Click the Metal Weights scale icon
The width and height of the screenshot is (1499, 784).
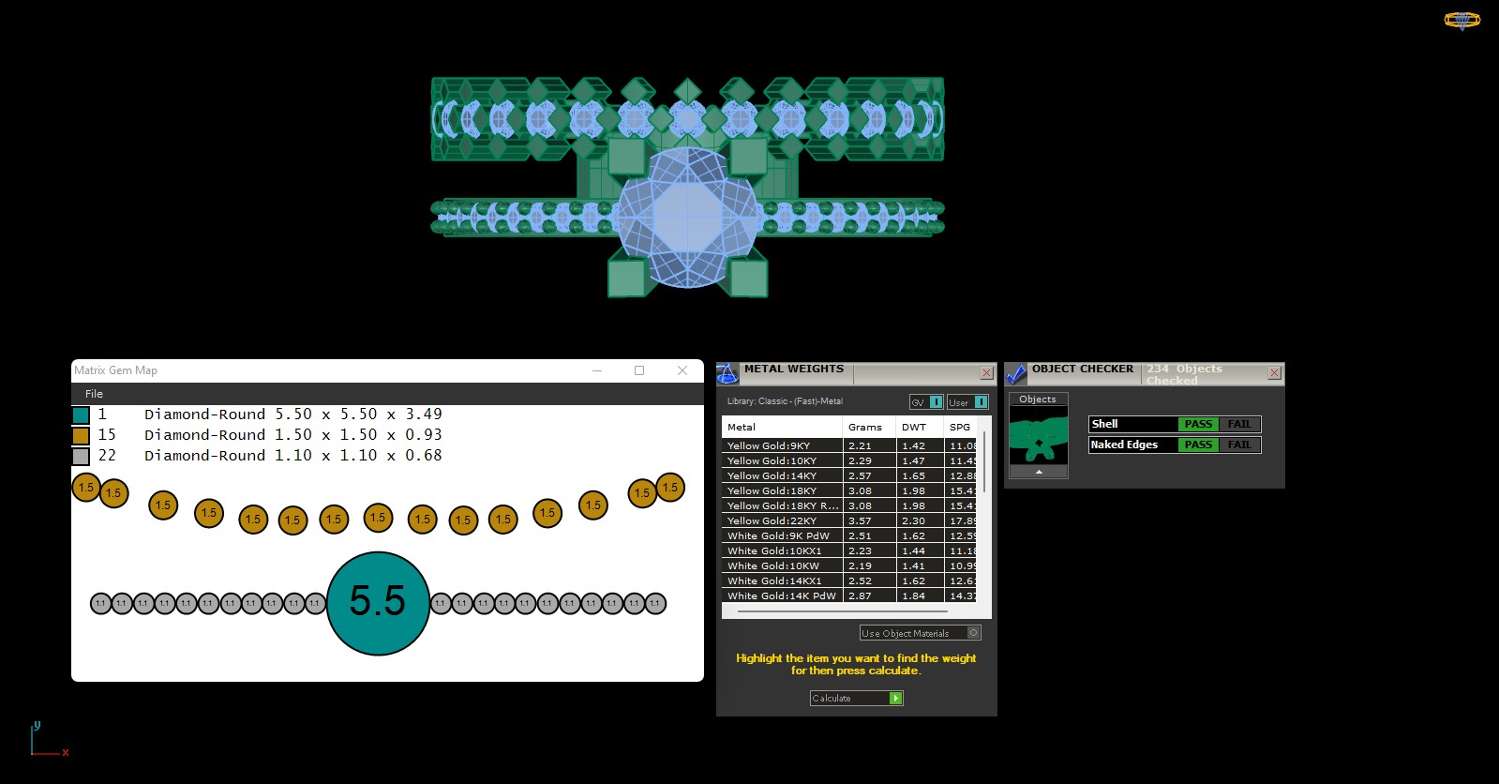point(727,374)
